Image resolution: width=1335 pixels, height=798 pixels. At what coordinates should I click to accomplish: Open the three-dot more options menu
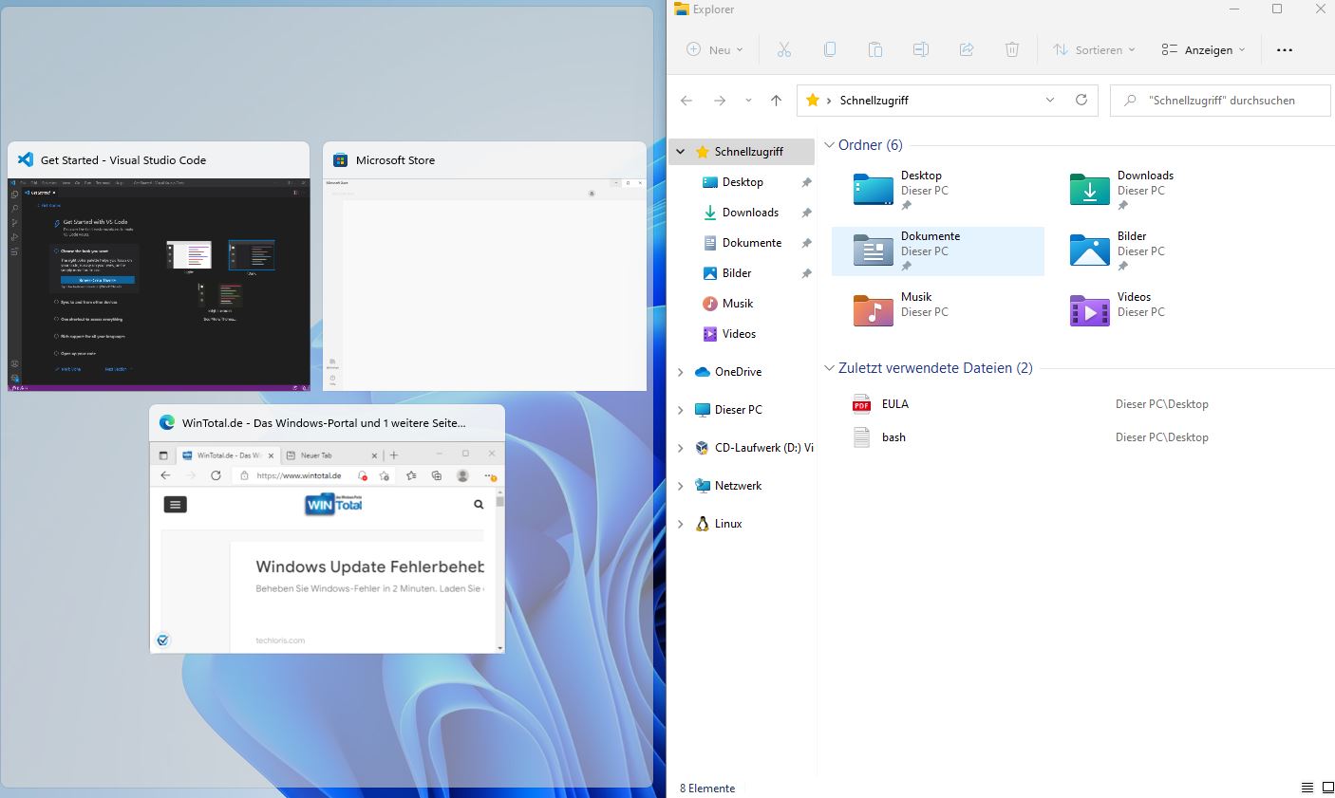click(x=1284, y=49)
